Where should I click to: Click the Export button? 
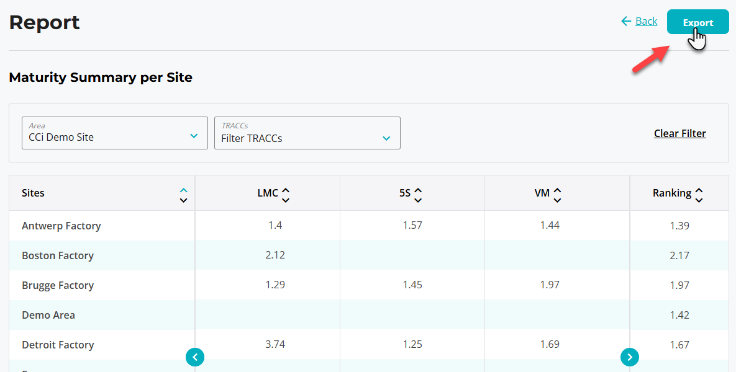click(697, 22)
